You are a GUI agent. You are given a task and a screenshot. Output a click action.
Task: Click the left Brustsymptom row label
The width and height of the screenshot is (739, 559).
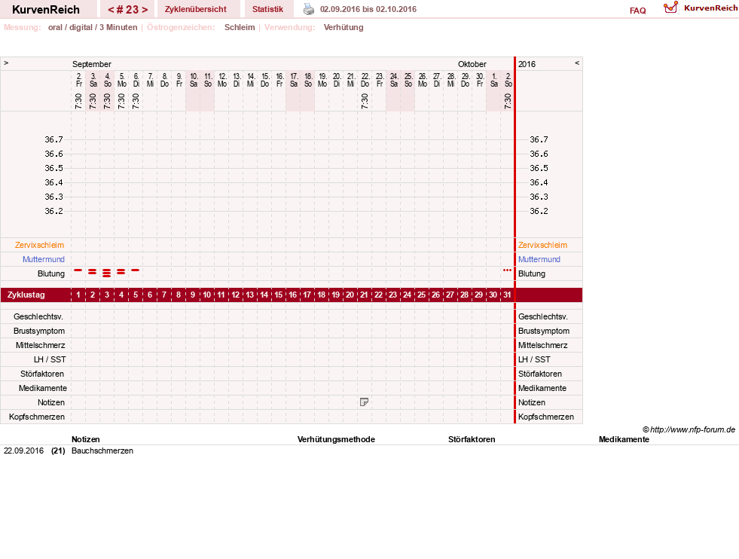click(x=39, y=331)
